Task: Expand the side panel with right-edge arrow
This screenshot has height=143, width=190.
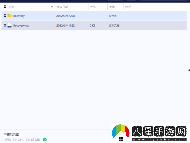Action: 189,70
